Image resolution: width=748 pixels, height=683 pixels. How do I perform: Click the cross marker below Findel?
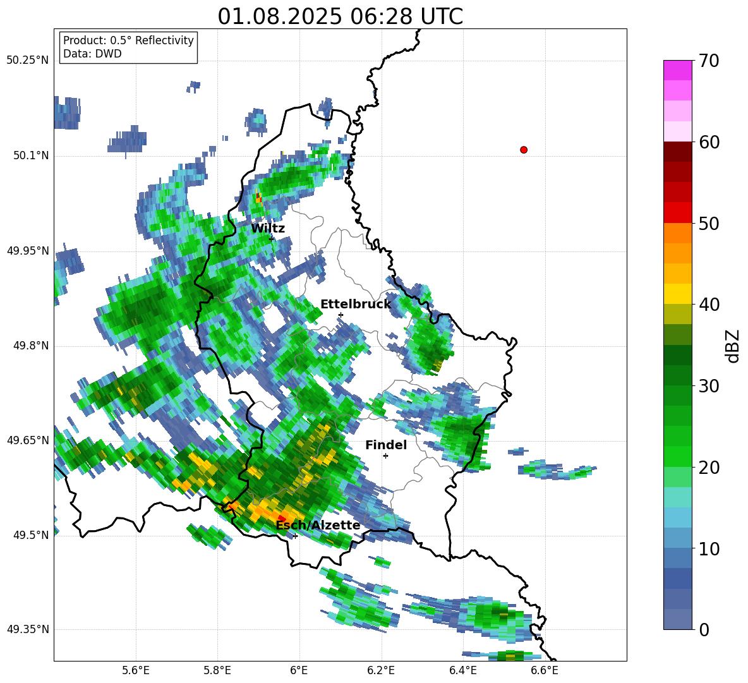385,456
